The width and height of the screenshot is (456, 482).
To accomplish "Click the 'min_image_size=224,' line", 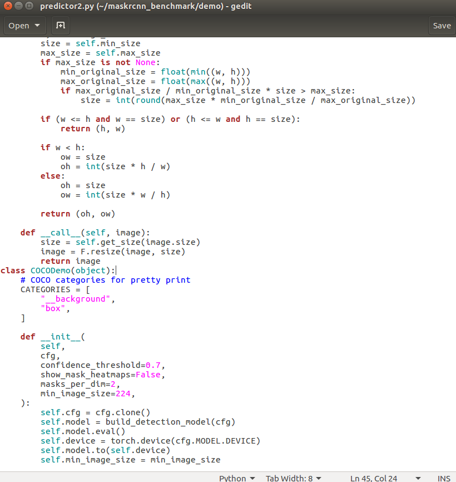I will point(88,394).
